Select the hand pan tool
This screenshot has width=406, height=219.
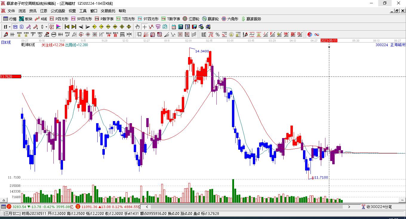point(137,27)
